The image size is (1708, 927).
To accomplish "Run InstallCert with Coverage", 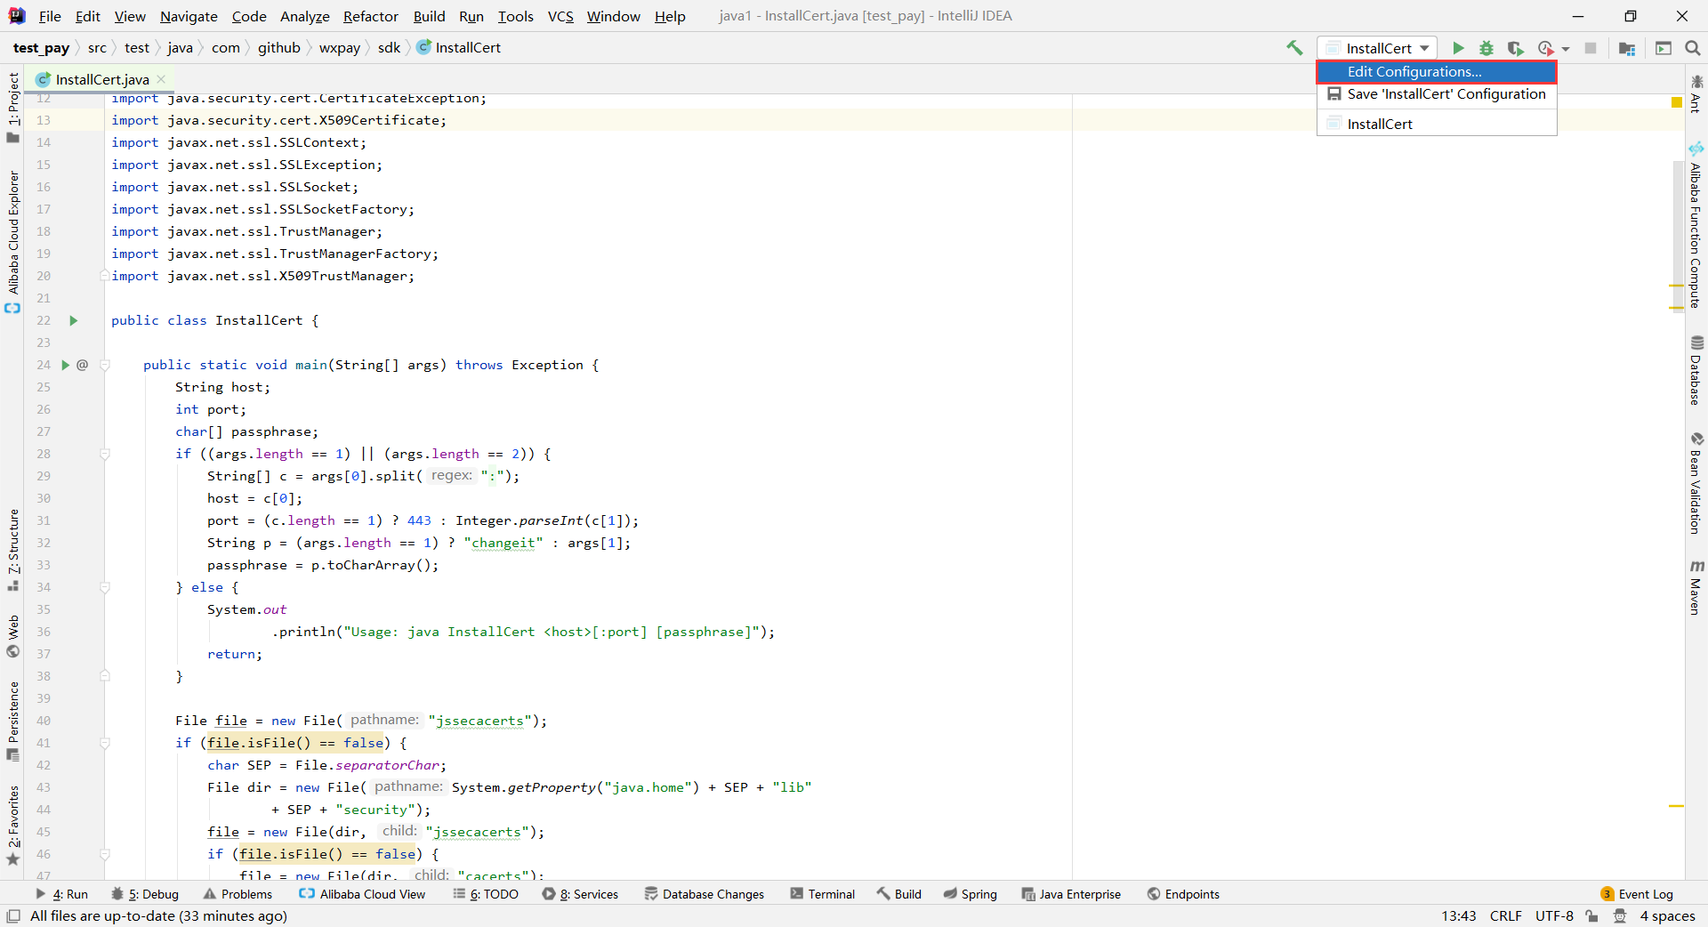I will click(1515, 48).
